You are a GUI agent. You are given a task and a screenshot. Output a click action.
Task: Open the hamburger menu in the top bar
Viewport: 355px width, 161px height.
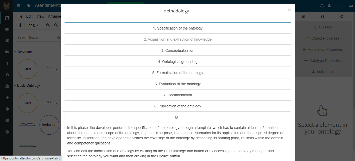click(18, 6)
